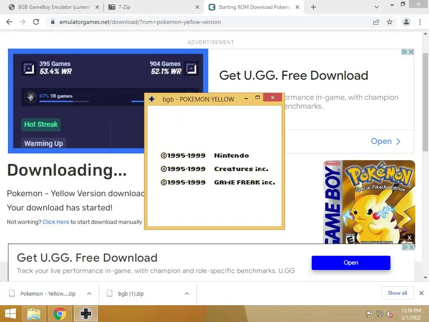
Task: Click Show all downloads
Action: 397,293
